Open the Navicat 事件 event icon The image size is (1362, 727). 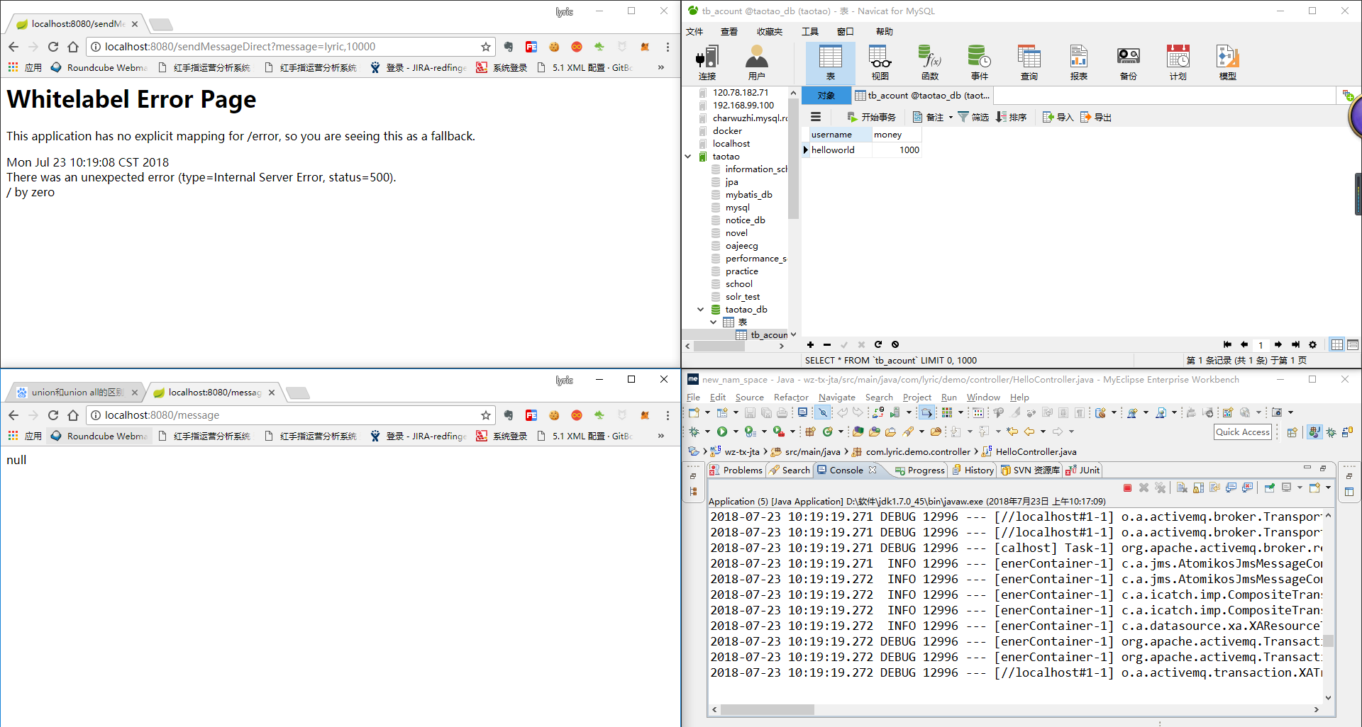point(980,62)
